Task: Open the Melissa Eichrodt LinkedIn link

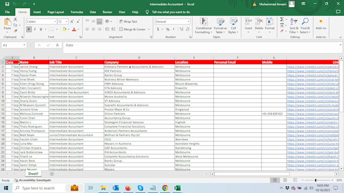Action: pos(313,114)
